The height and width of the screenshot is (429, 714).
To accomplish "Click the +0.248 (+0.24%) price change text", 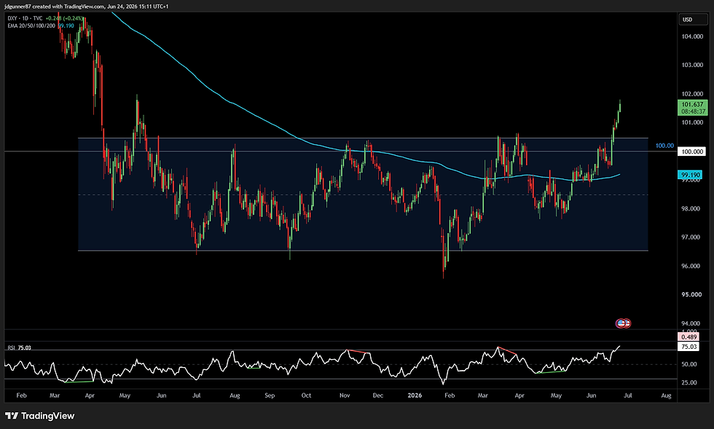I will [x=64, y=19].
